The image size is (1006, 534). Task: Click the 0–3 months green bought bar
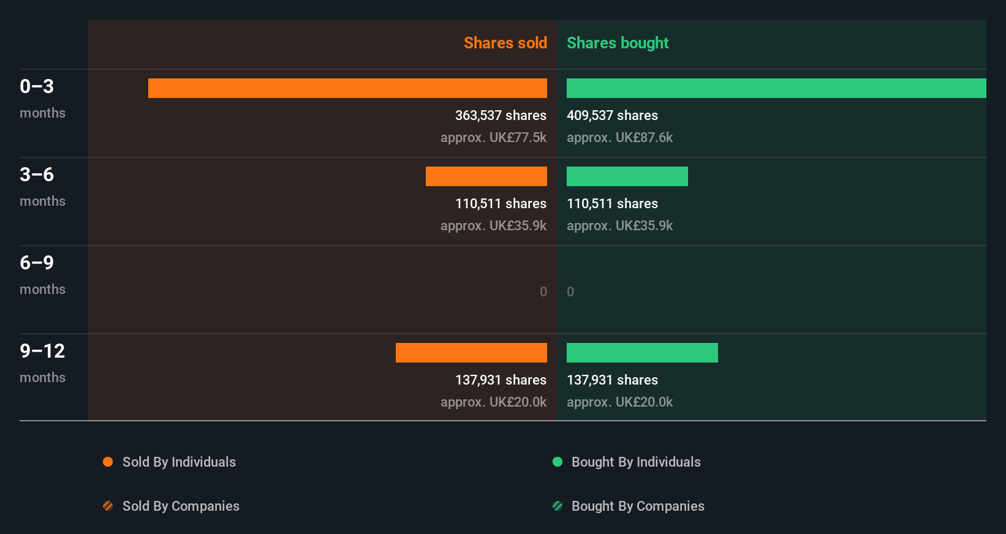coord(776,88)
